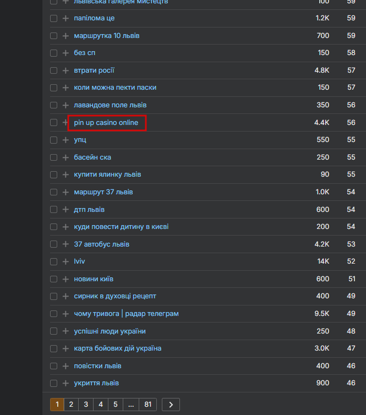Go to next page with arrow button

click(x=171, y=405)
